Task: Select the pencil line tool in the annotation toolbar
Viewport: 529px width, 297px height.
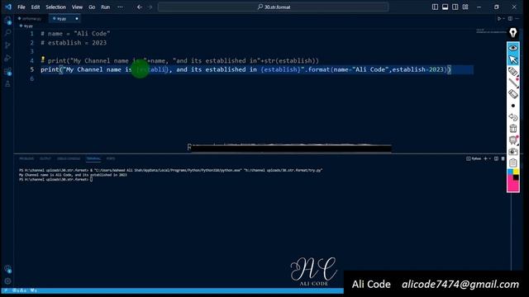Action: point(513,82)
